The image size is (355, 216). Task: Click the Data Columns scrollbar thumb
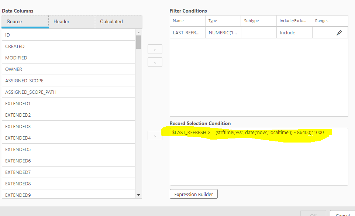pos(138,42)
